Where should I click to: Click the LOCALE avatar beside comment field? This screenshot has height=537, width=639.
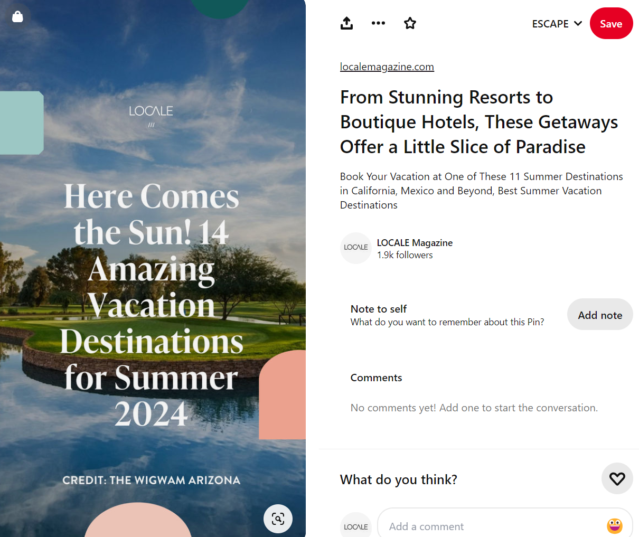tap(356, 526)
